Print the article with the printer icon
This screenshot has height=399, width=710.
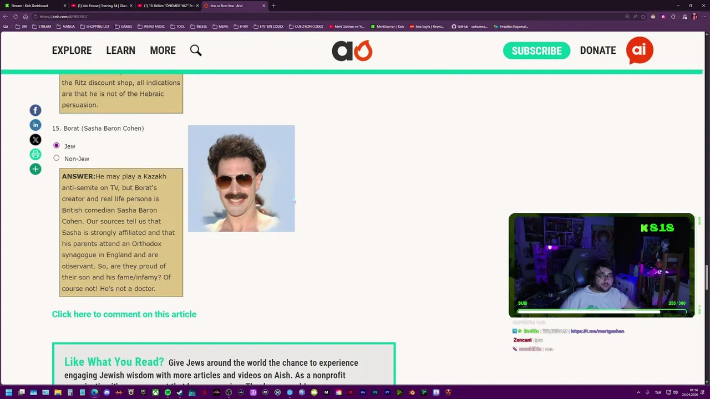pyautogui.click(x=35, y=154)
